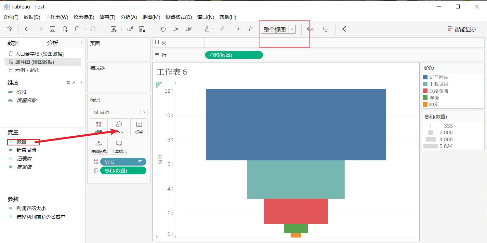
Task: Open dropdown arrow next to new worksheet
Action: pyautogui.click(x=122, y=29)
